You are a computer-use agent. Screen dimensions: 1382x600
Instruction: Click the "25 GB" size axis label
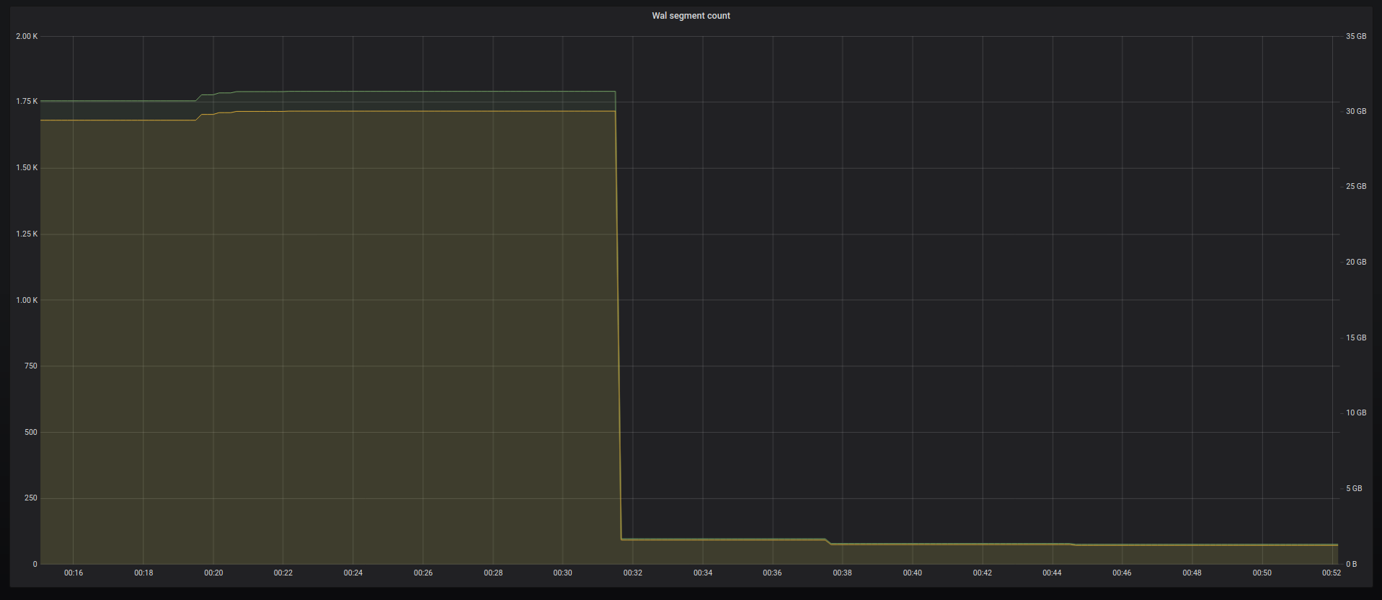pyautogui.click(x=1356, y=187)
